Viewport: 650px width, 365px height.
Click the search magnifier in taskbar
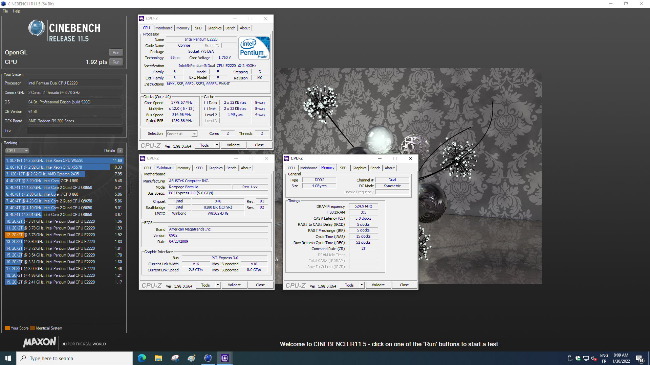tap(23, 358)
